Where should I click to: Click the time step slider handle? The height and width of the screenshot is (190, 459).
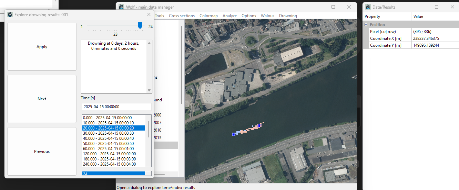[x=140, y=26]
